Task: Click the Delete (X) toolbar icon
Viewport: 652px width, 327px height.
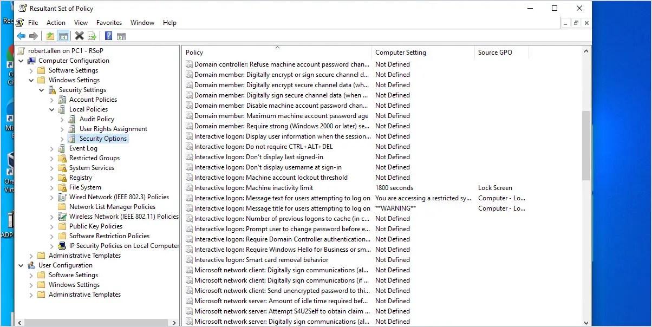Action: [79, 36]
